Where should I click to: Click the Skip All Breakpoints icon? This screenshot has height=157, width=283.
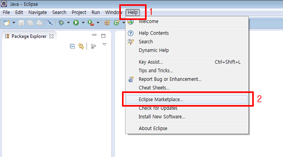pyautogui.click(x=50, y=23)
